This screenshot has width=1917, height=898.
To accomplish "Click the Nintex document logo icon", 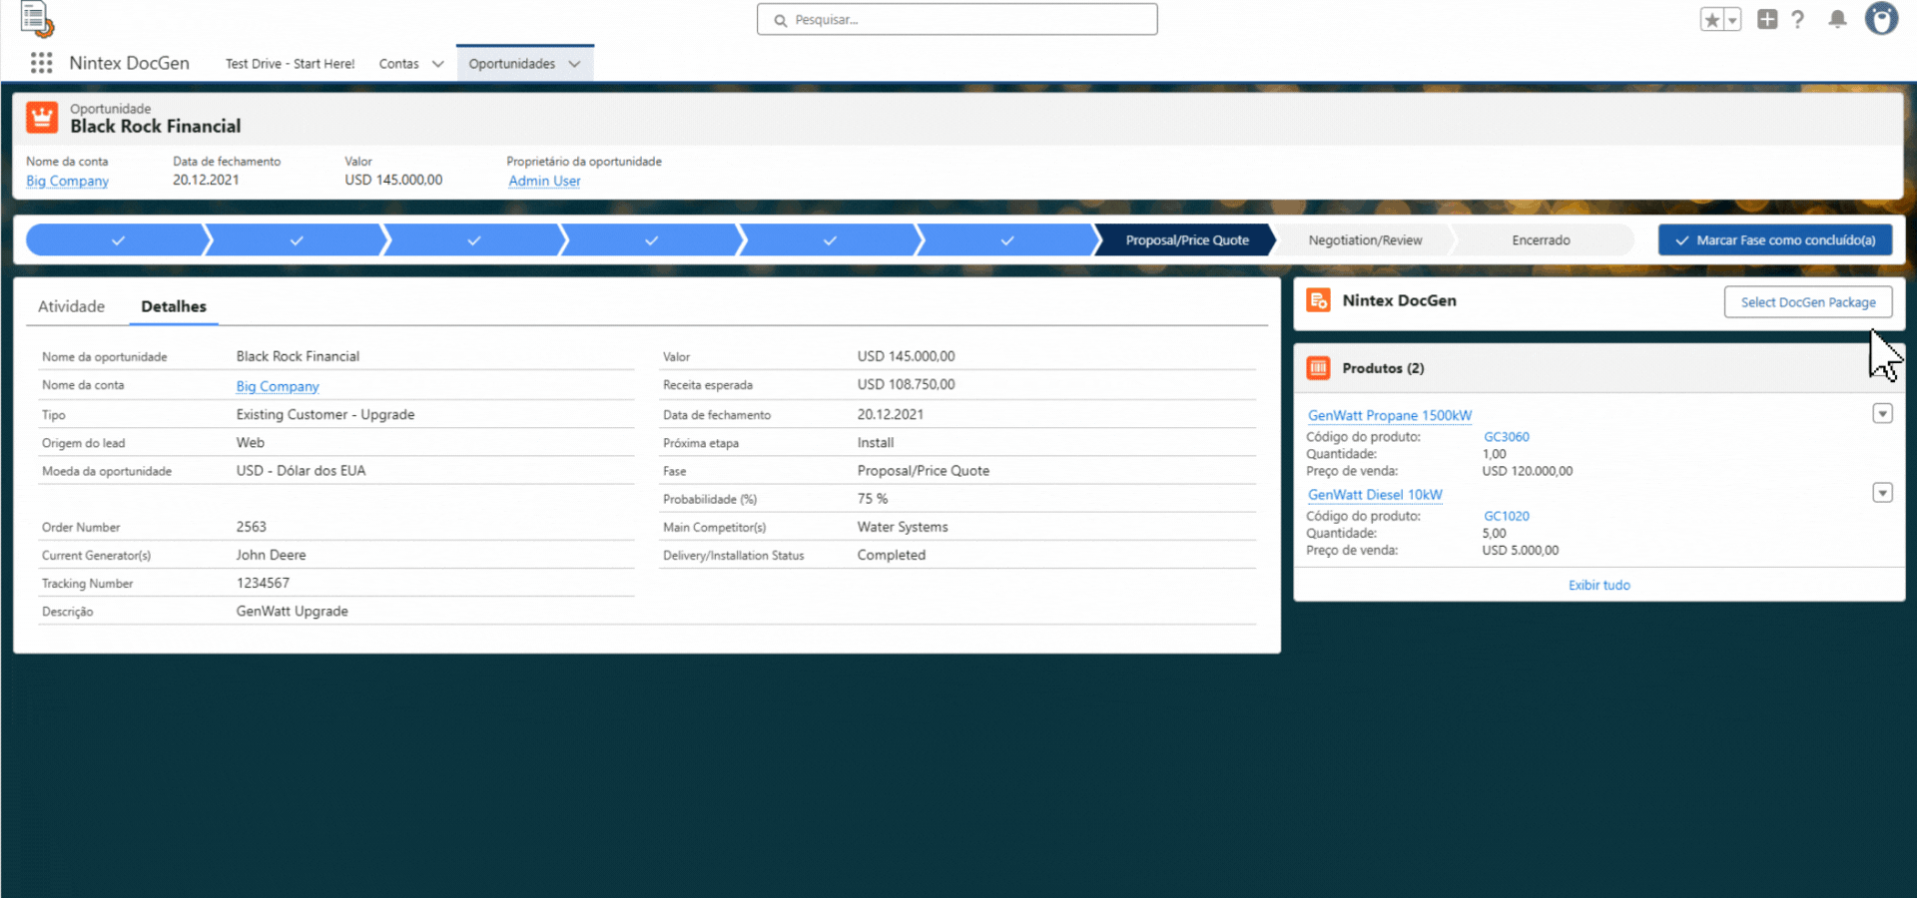I will pos(37,19).
